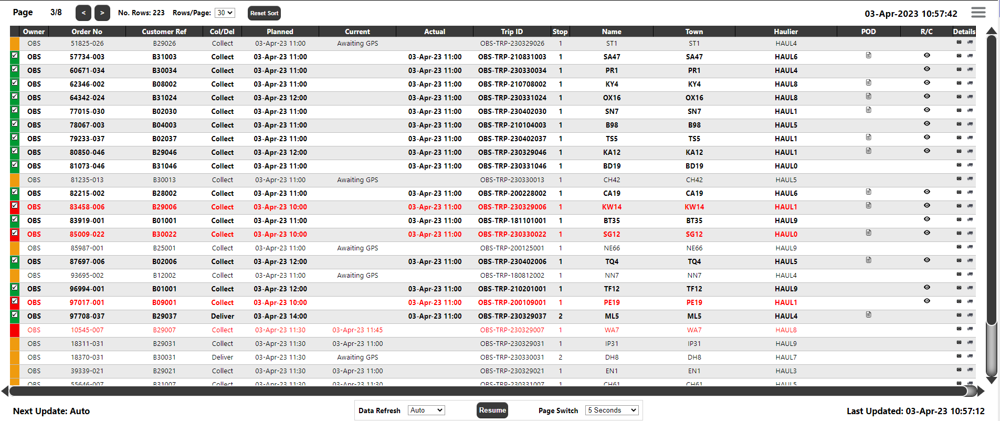View POD document for order 87697-006
The image size is (1000, 421).
click(869, 260)
